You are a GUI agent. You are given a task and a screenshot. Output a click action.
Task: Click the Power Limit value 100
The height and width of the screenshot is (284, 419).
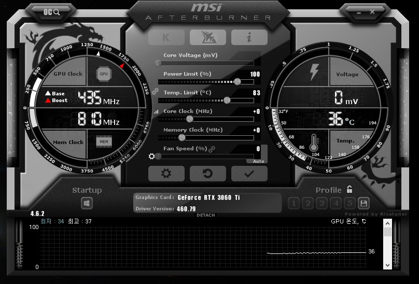point(255,74)
